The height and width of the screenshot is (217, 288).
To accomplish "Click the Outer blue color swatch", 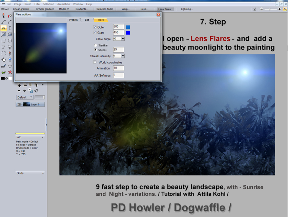I will coord(128,27).
